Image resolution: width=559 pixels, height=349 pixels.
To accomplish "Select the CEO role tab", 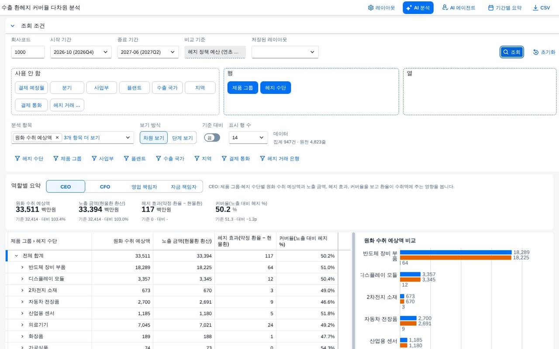I will tap(66, 187).
